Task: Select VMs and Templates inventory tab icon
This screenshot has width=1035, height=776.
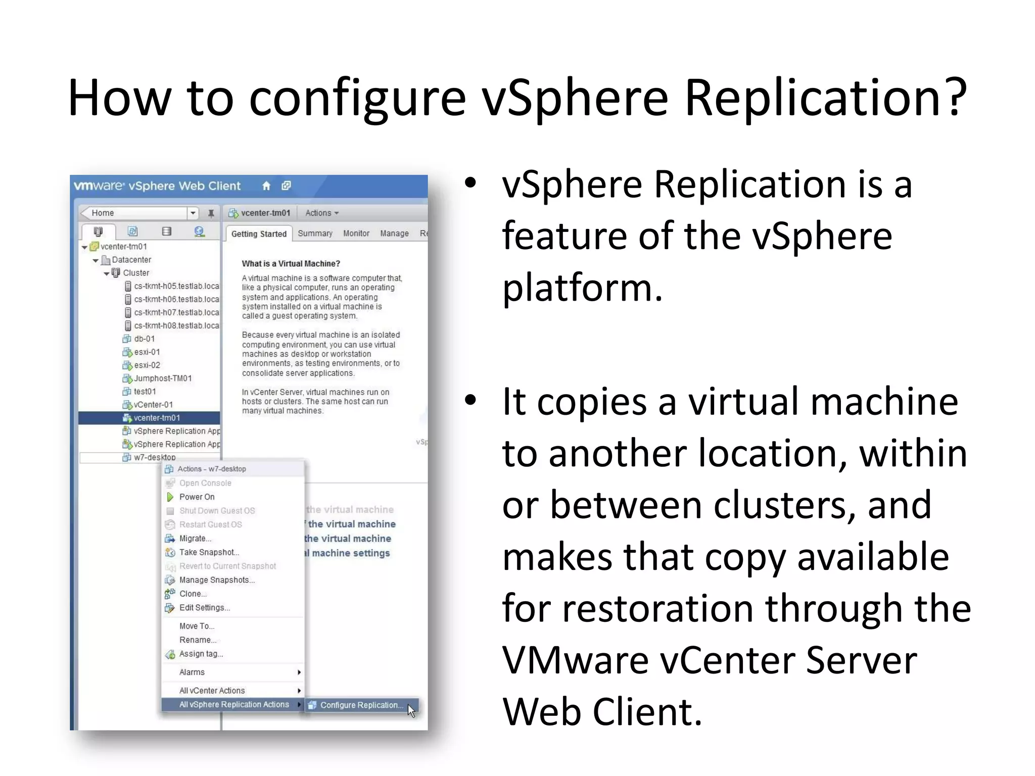Action: coord(132,231)
